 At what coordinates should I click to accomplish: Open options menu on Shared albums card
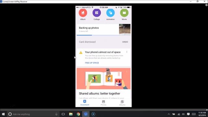click(x=127, y=71)
